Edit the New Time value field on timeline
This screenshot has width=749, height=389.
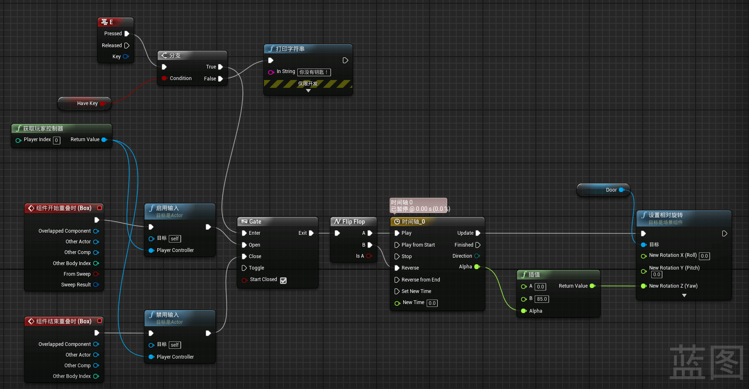tap(432, 303)
